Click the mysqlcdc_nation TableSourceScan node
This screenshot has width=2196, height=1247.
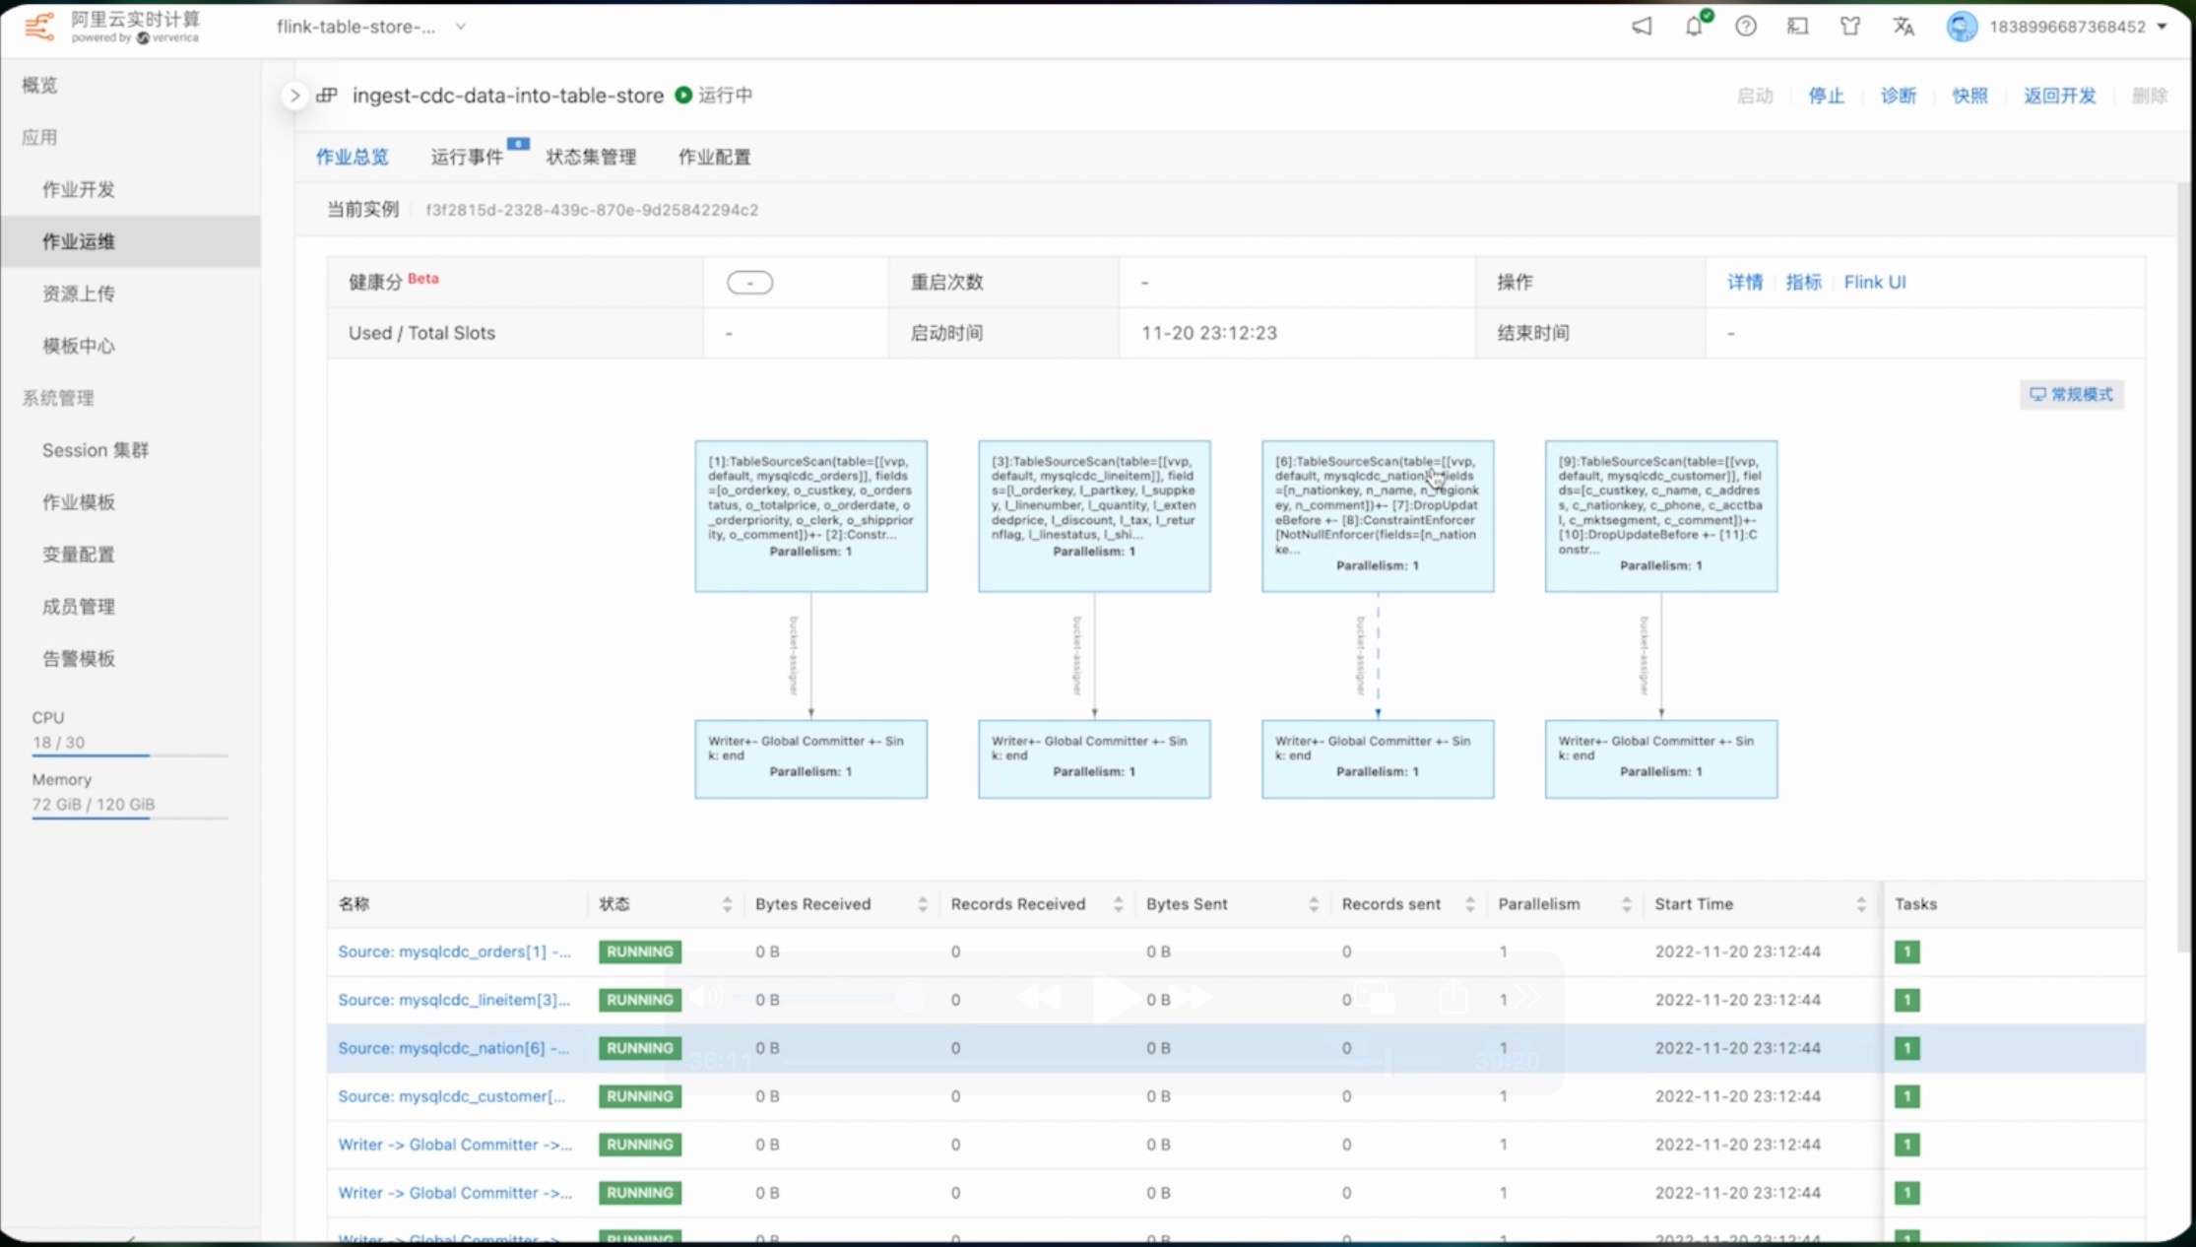[x=1377, y=515]
